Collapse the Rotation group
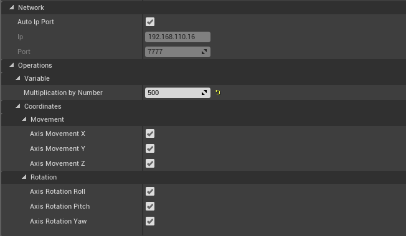The image size is (406, 236). 24,177
